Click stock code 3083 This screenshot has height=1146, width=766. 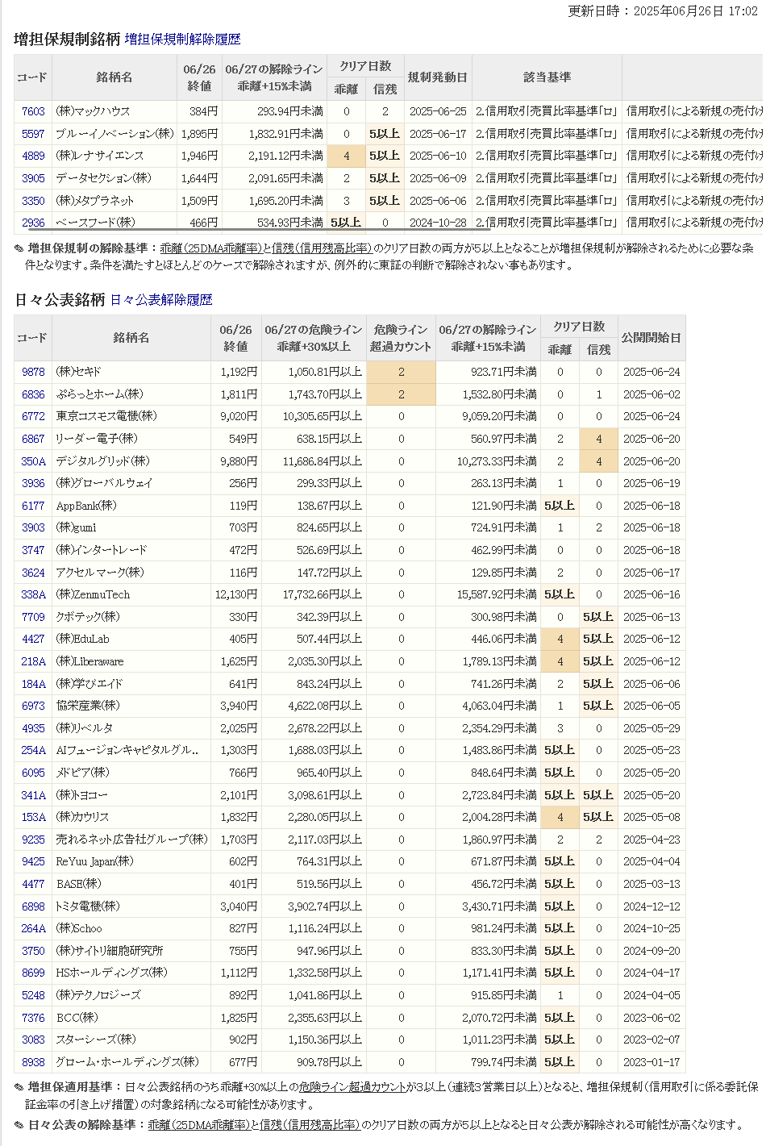click(x=33, y=1040)
